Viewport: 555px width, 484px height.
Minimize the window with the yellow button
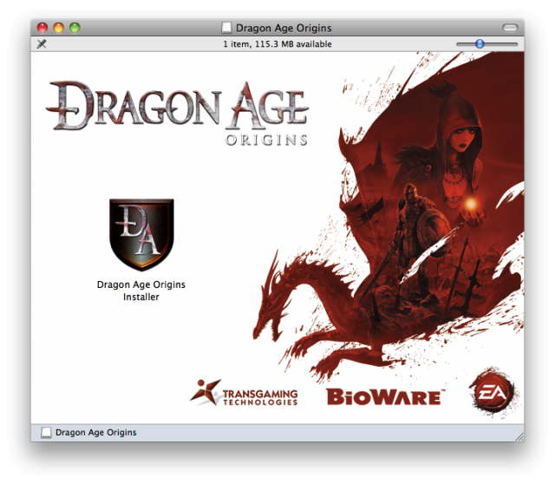(x=59, y=28)
